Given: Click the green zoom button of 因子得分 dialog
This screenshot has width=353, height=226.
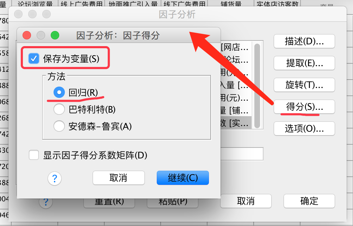Looking at the screenshot, I should click(55, 35).
